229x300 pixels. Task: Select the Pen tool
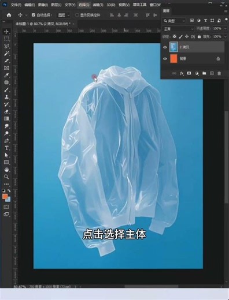click(x=6, y=141)
